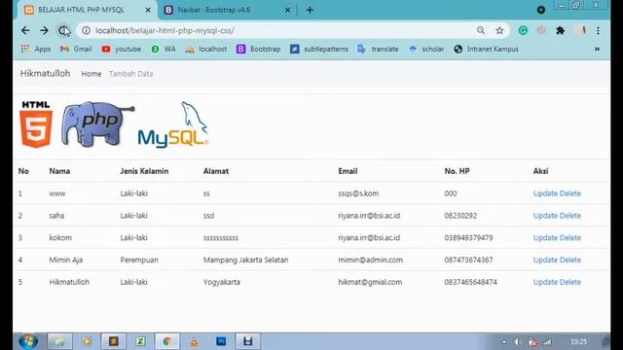Click the email 'hikmat@gmial.com'

click(x=370, y=282)
